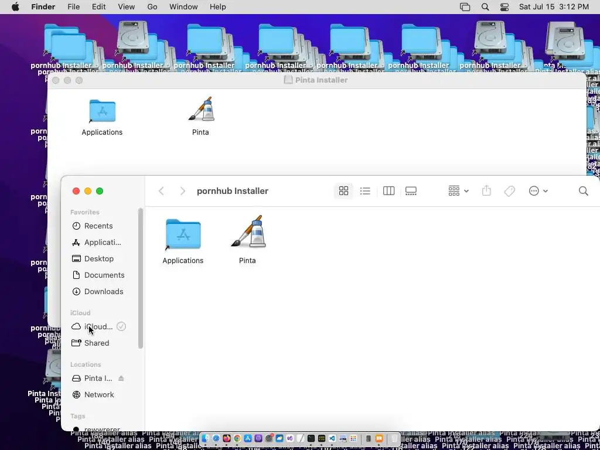
Task: Eject the Pinta volume with eject icon
Action: point(121,378)
